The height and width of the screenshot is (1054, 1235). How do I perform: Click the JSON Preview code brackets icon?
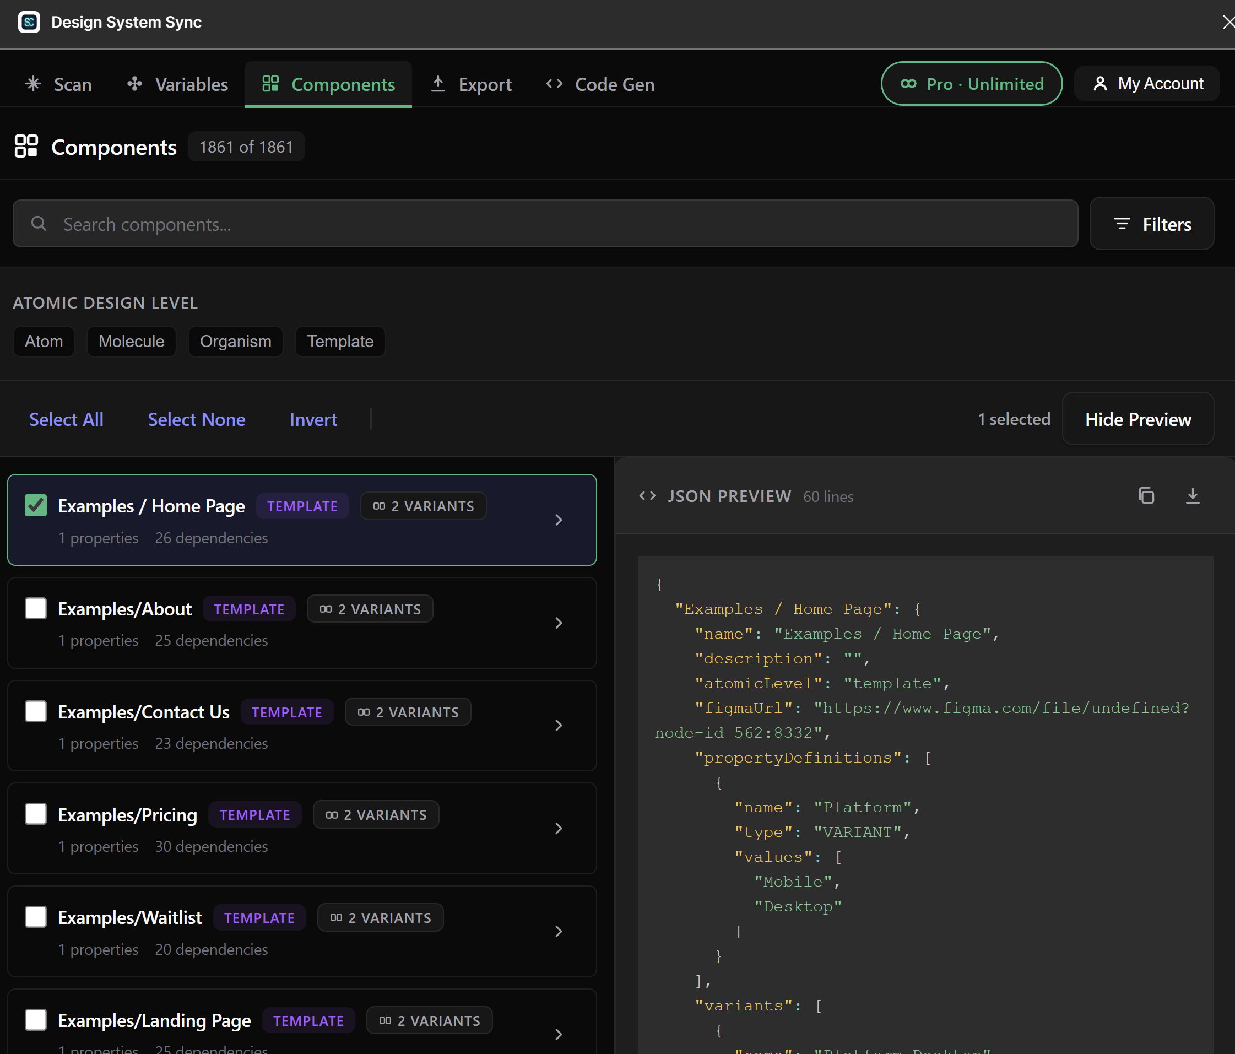point(647,496)
